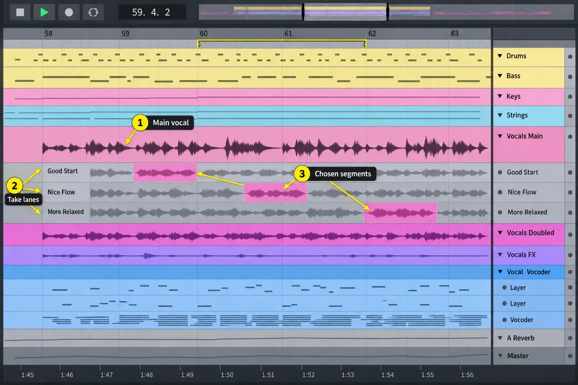Click the arrangement overview bar selection

click(x=345, y=12)
